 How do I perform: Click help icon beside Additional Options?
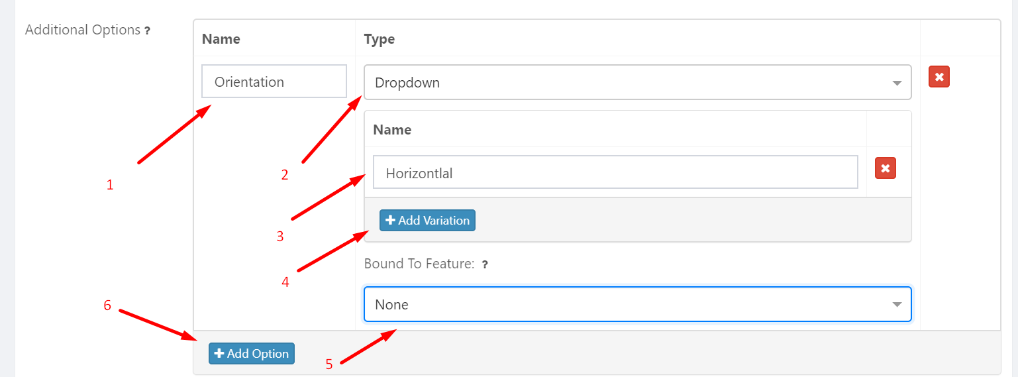click(x=147, y=30)
